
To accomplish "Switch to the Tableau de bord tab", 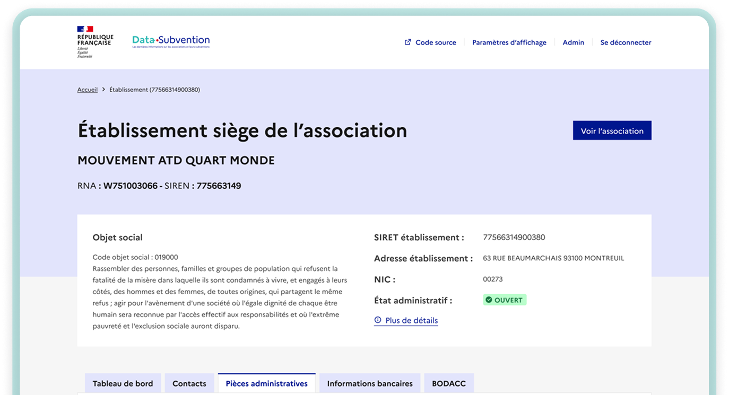I will [123, 383].
